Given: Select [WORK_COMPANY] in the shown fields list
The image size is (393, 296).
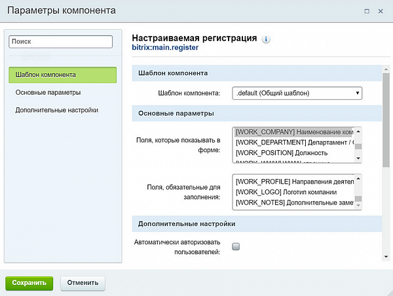Looking at the screenshot, I should pos(293,131).
